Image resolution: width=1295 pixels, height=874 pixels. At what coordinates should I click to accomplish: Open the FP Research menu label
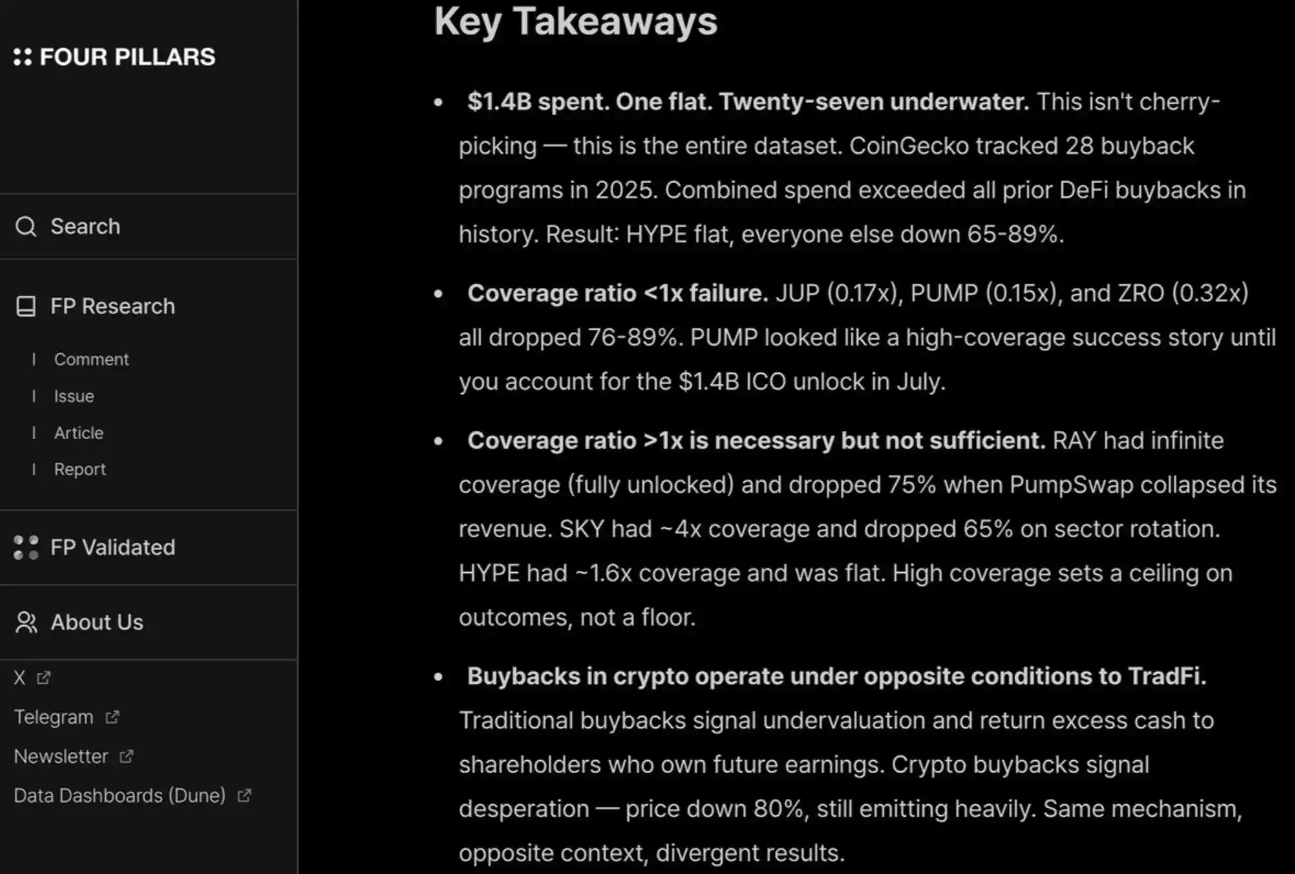[113, 306]
